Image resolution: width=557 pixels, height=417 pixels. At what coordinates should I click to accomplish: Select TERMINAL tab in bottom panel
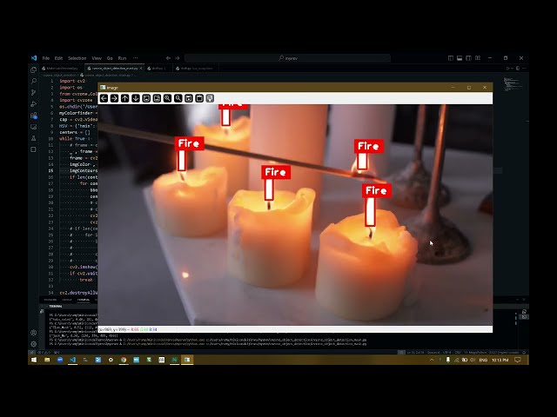[x=84, y=300]
